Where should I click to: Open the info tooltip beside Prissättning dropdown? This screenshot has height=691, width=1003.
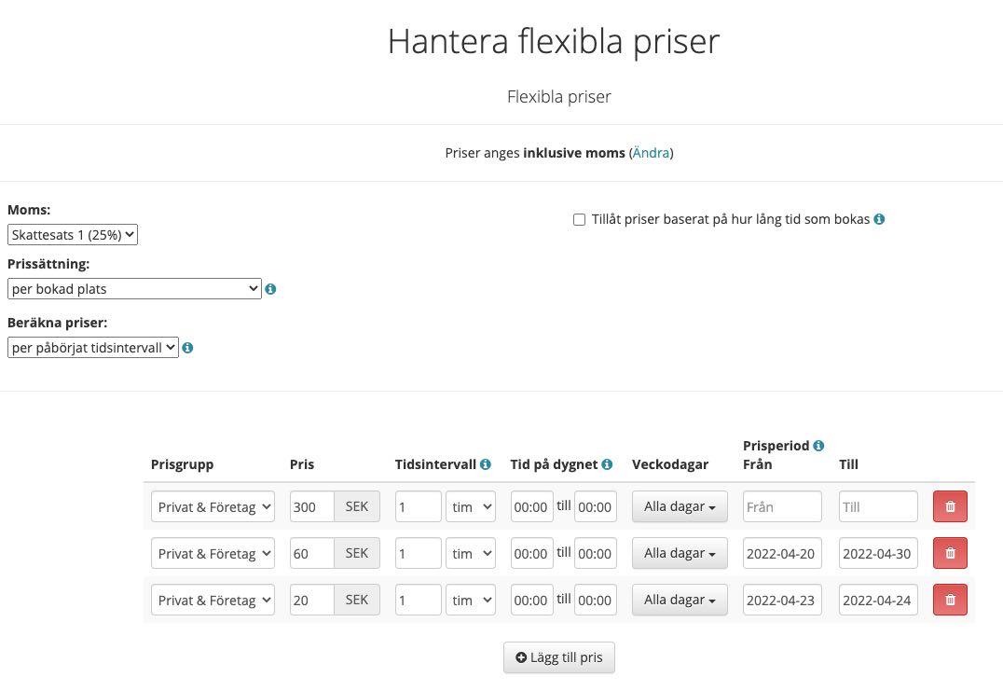(x=270, y=289)
